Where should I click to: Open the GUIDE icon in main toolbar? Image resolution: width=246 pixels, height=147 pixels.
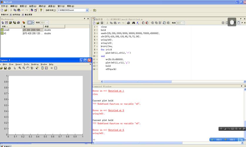click(36, 10)
